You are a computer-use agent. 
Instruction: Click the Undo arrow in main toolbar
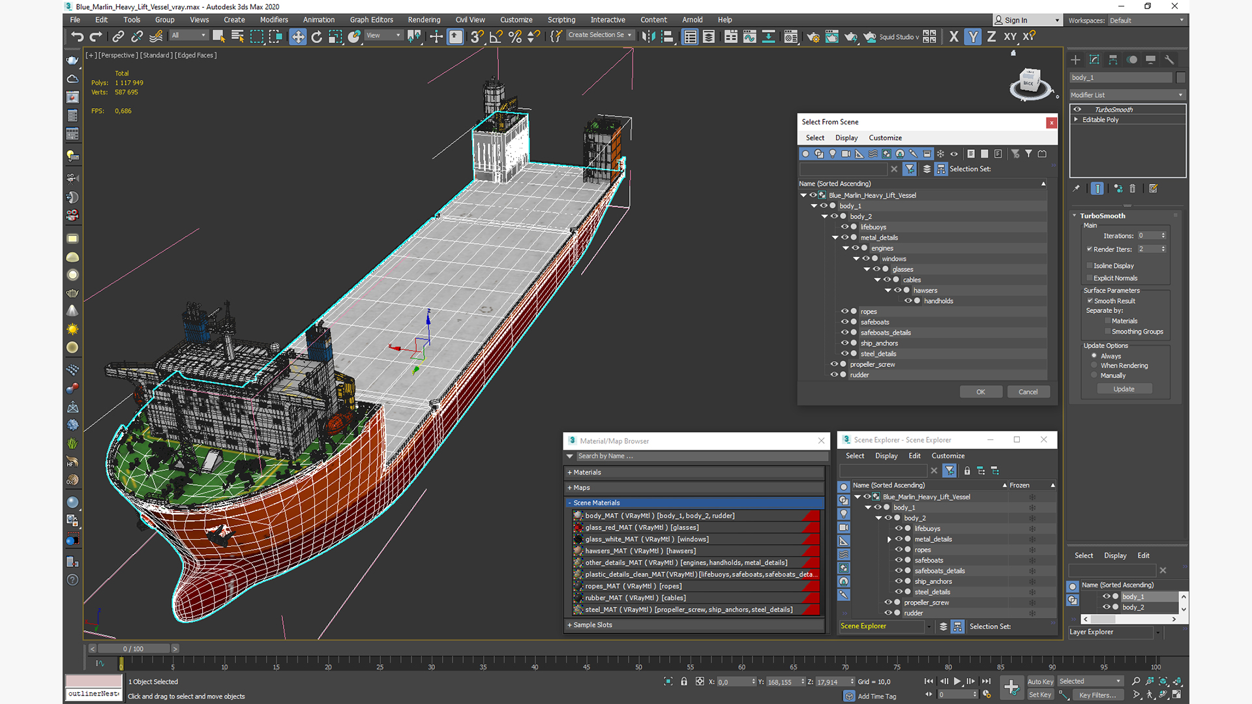(77, 37)
